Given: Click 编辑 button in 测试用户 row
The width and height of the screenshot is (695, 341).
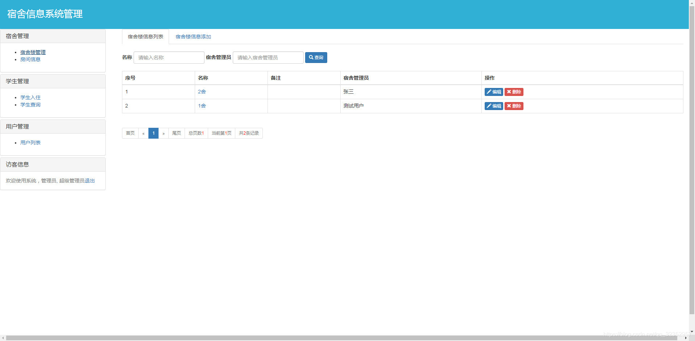Looking at the screenshot, I should (x=494, y=106).
